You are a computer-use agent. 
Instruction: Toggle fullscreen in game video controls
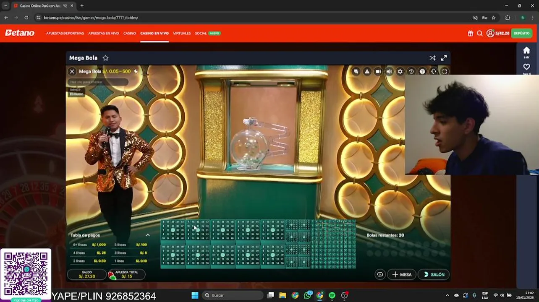pyautogui.click(x=445, y=71)
